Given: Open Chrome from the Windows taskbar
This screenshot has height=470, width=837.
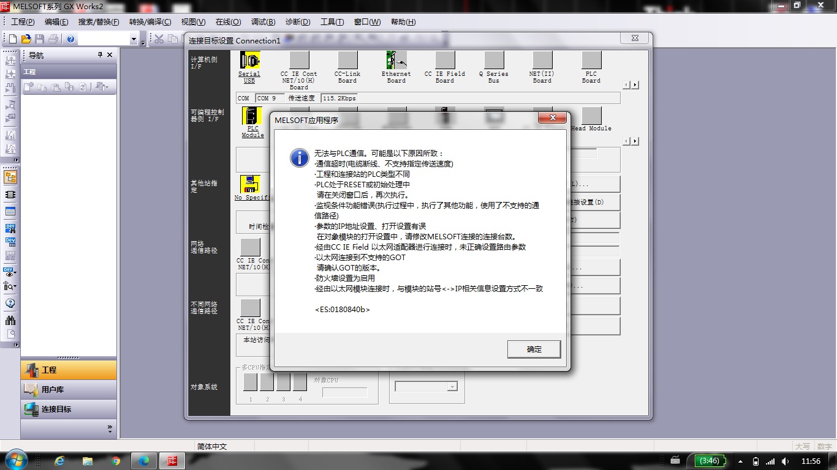Looking at the screenshot, I should [116, 461].
